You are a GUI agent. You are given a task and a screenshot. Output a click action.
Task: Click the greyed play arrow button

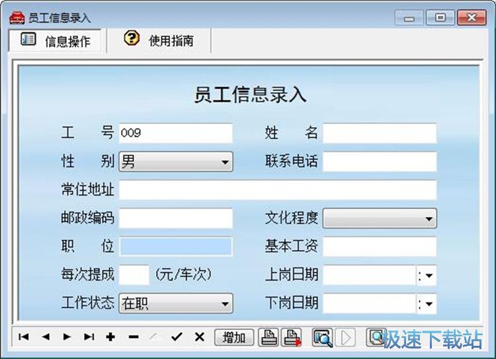[x=345, y=337]
